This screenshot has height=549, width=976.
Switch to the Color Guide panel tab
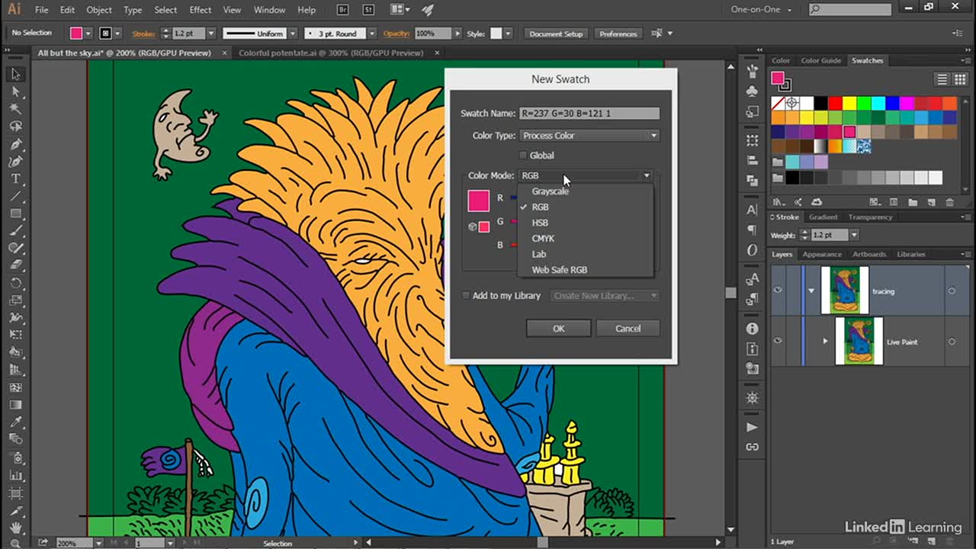coord(820,61)
